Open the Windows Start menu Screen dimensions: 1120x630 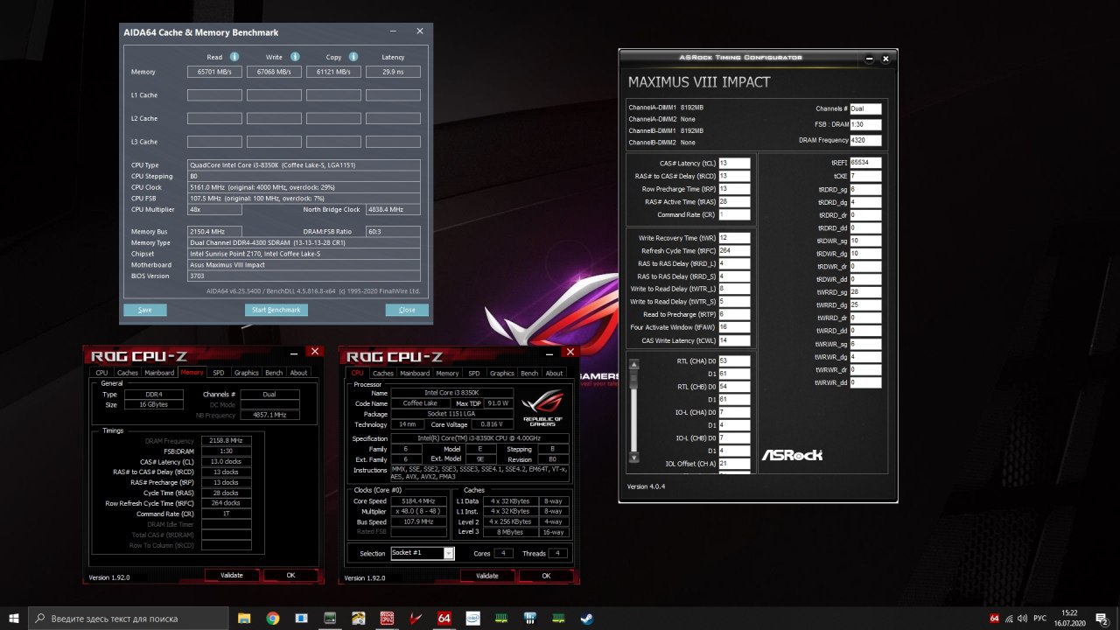pos(15,619)
